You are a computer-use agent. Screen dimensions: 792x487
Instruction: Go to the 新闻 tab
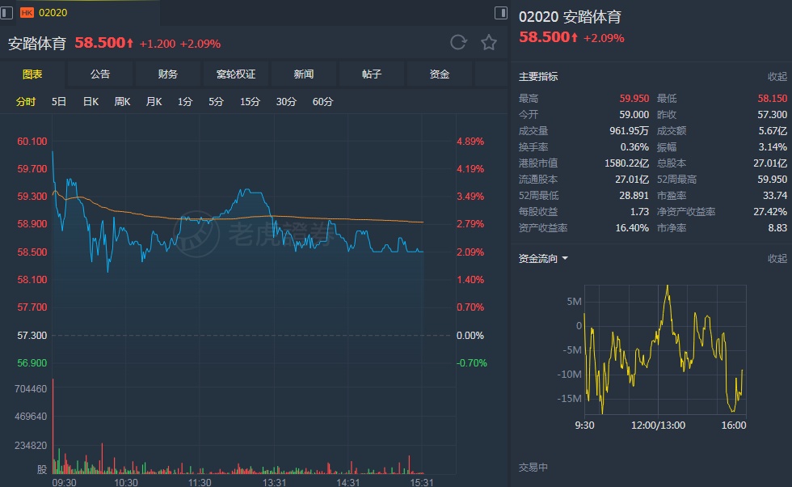point(304,74)
